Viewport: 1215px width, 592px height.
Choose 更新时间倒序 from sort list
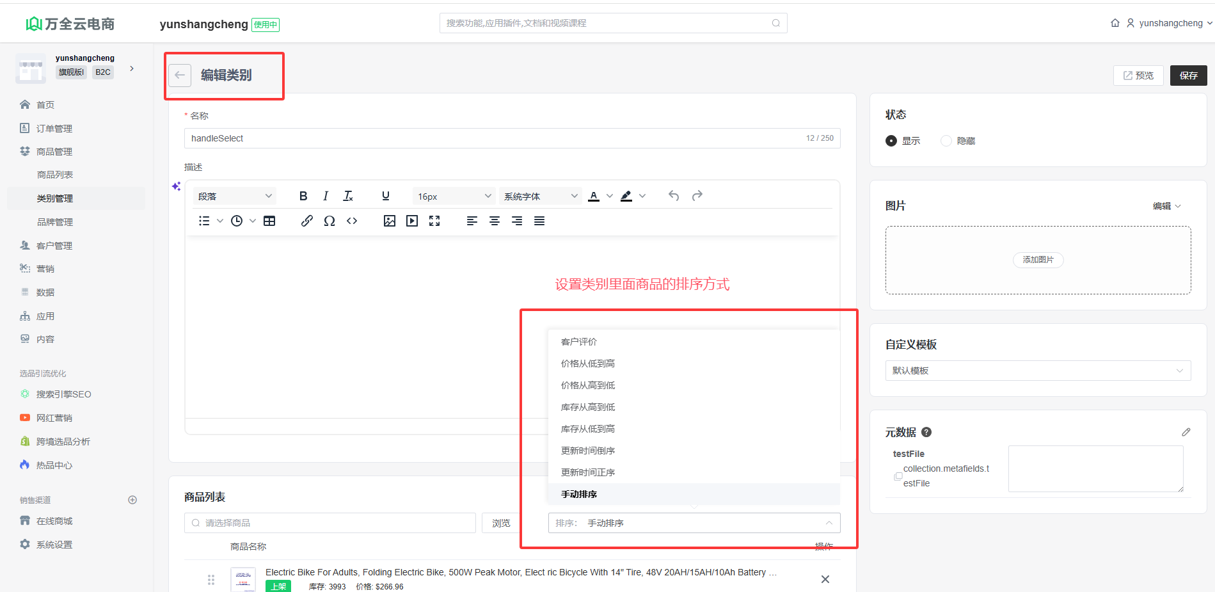click(x=588, y=451)
